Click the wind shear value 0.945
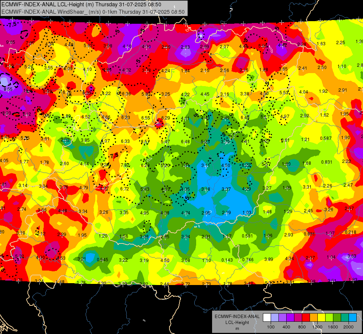The width and height of the screenshot is (363, 334). pos(102,260)
